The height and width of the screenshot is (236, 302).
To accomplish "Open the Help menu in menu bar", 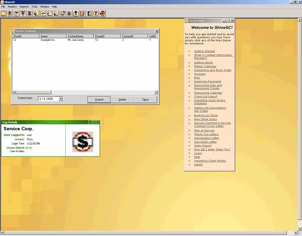I will pos(55,7).
